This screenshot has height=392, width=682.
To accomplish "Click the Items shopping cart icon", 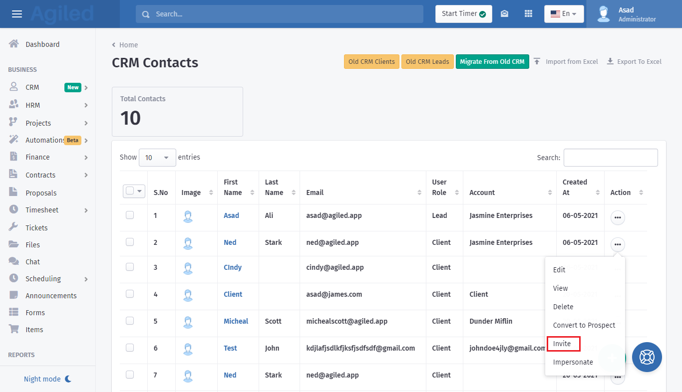I will coord(14,329).
